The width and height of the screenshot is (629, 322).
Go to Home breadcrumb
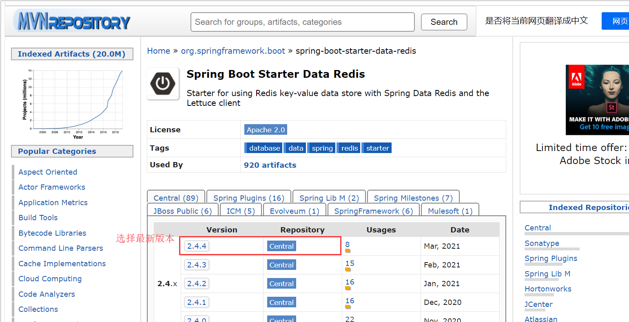click(159, 51)
